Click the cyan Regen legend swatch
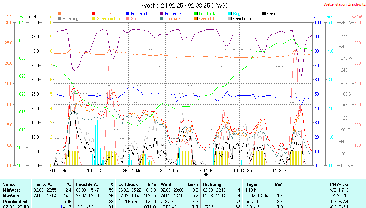 click(x=230, y=14)
